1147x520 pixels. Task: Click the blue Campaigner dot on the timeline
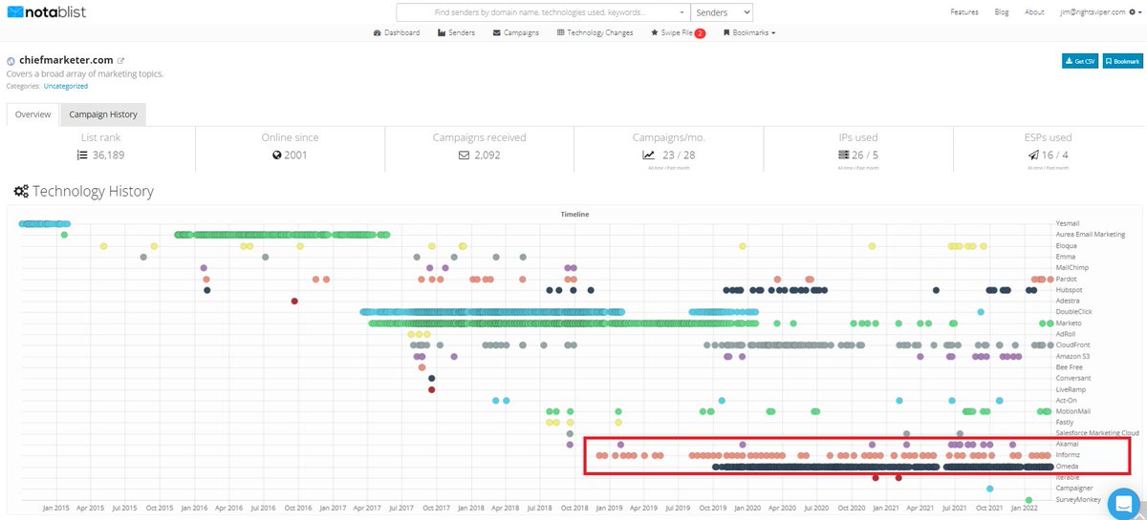(x=992, y=489)
